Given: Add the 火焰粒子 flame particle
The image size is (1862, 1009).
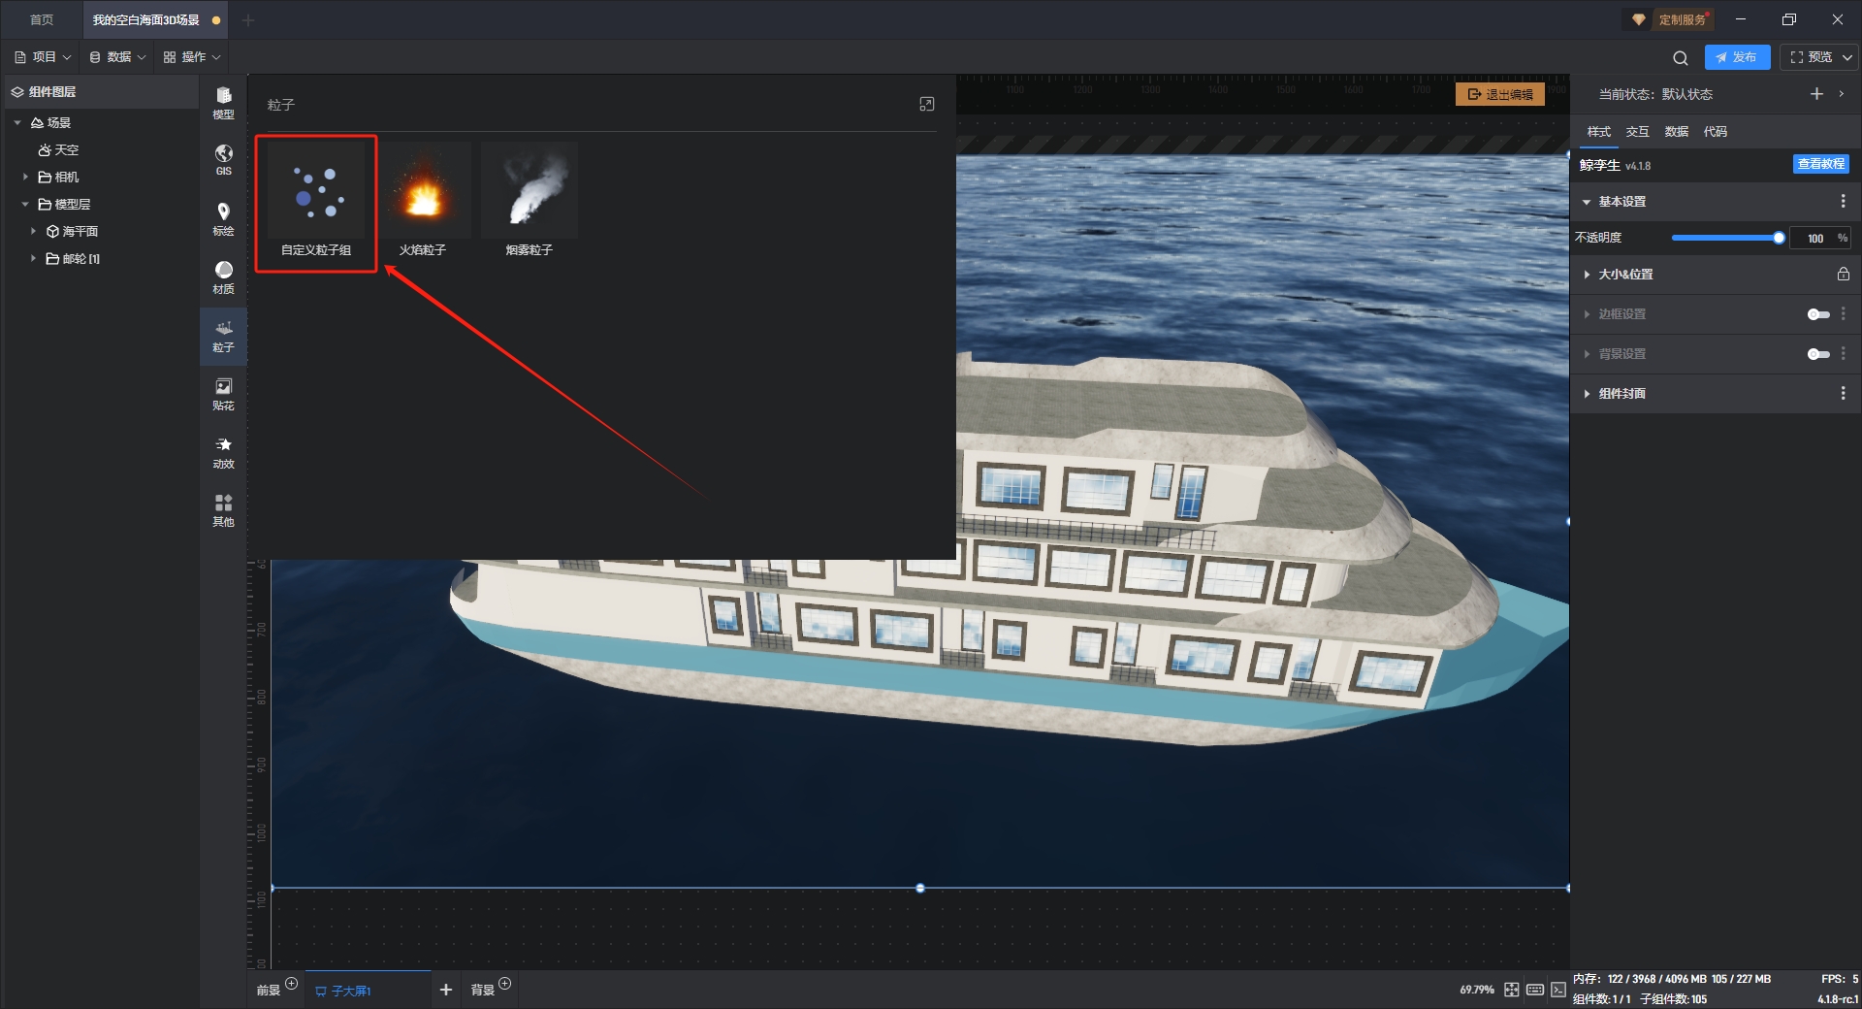Looking at the screenshot, I should click(x=423, y=202).
